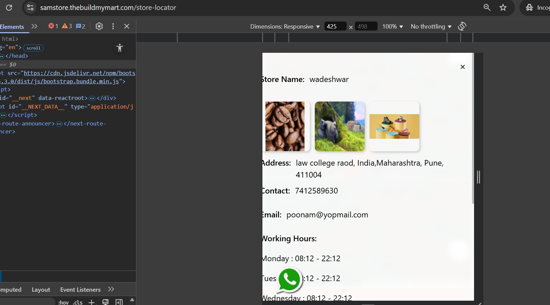Click the store name wadeshwar
This screenshot has width=550, height=305.
[329, 79]
